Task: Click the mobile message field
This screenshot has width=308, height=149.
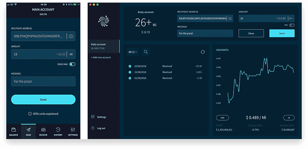Action: [x=43, y=81]
